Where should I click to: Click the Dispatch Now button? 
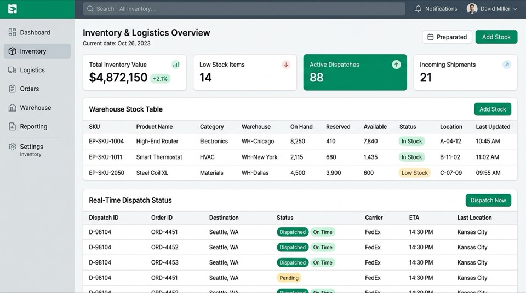pyautogui.click(x=488, y=200)
